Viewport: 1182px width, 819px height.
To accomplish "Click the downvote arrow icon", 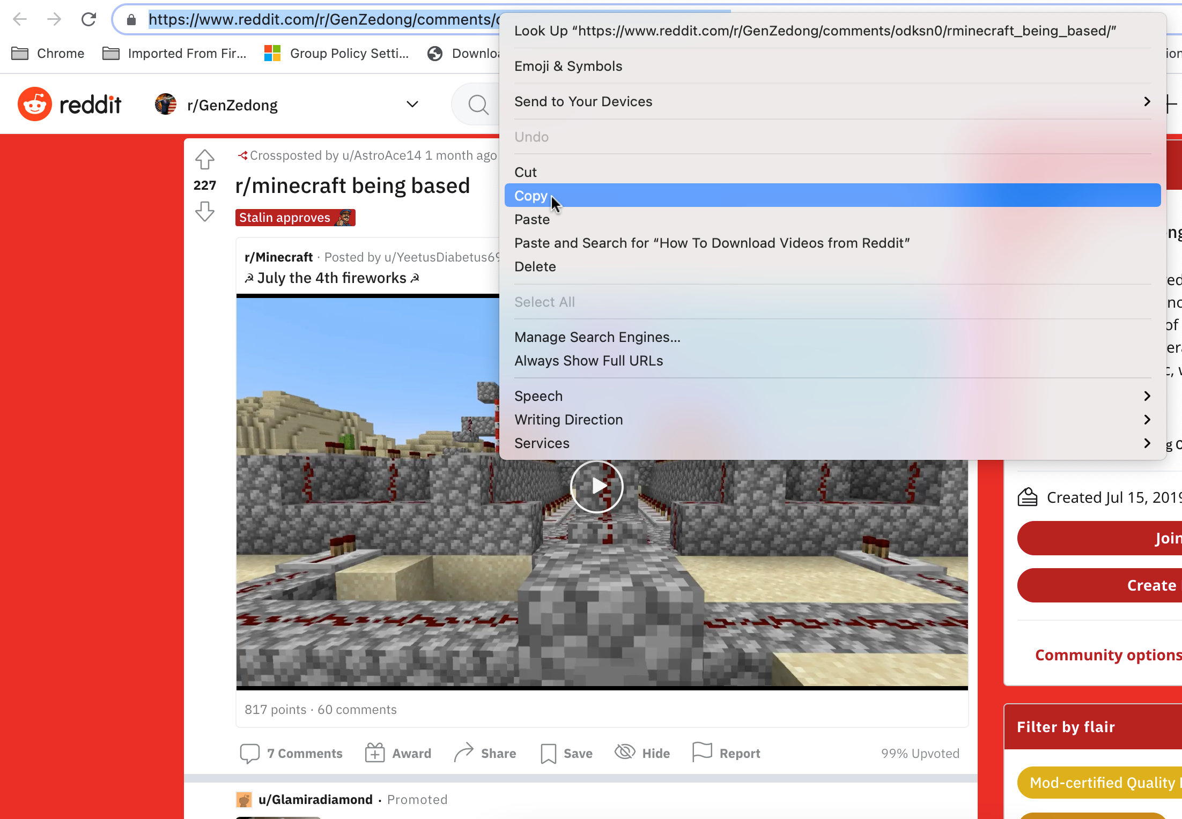I will click(x=204, y=212).
